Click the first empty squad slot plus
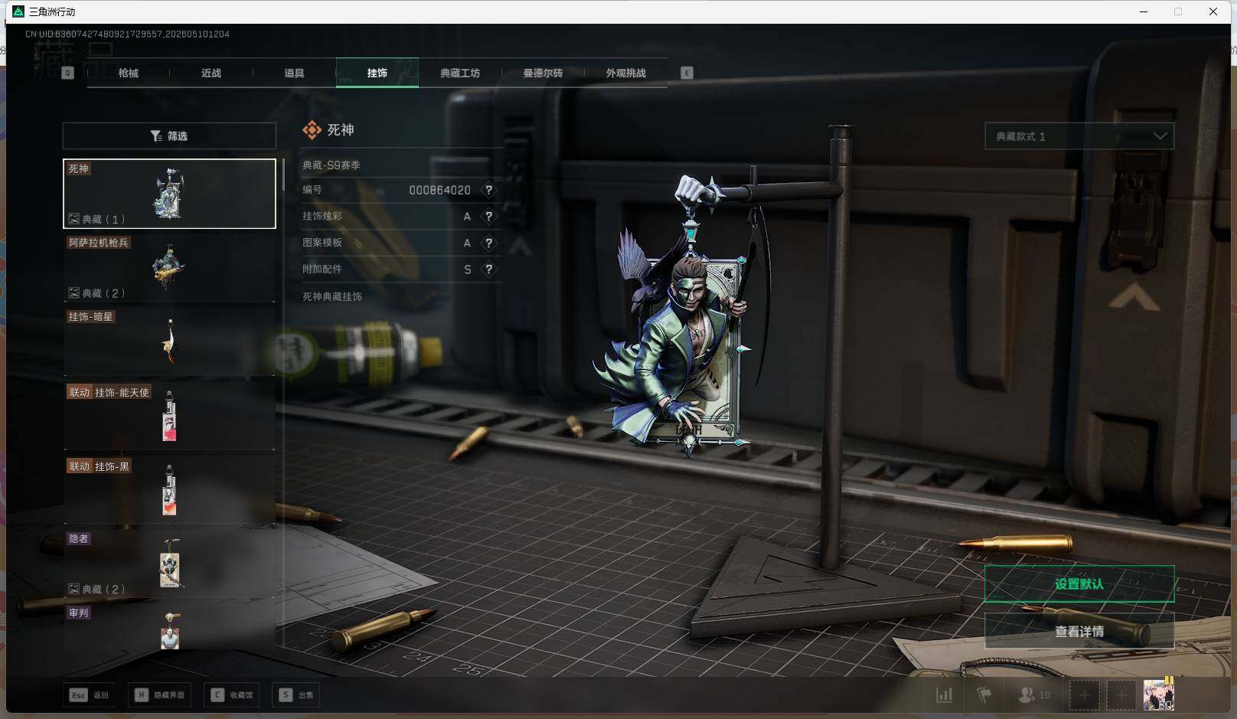Image resolution: width=1237 pixels, height=719 pixels. point(1084,695)
